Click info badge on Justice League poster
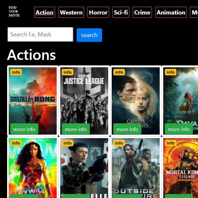 (x=68, y=72)
